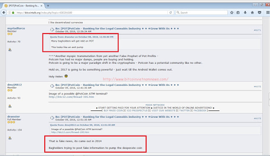270x156 pixels.
Task: Open the bookmarks list icon
Action: 238,13
